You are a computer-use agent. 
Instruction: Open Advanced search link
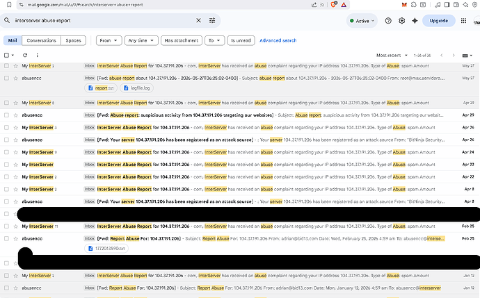click(x=278, y=40)
